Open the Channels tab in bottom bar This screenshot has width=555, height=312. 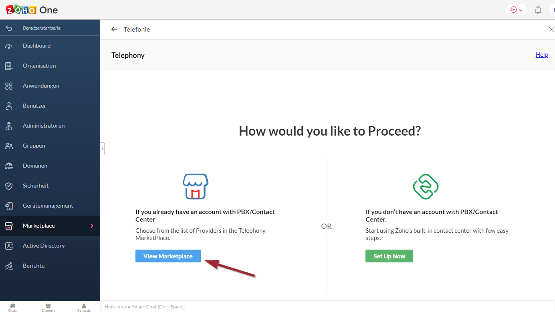click(x=48, y=307)
